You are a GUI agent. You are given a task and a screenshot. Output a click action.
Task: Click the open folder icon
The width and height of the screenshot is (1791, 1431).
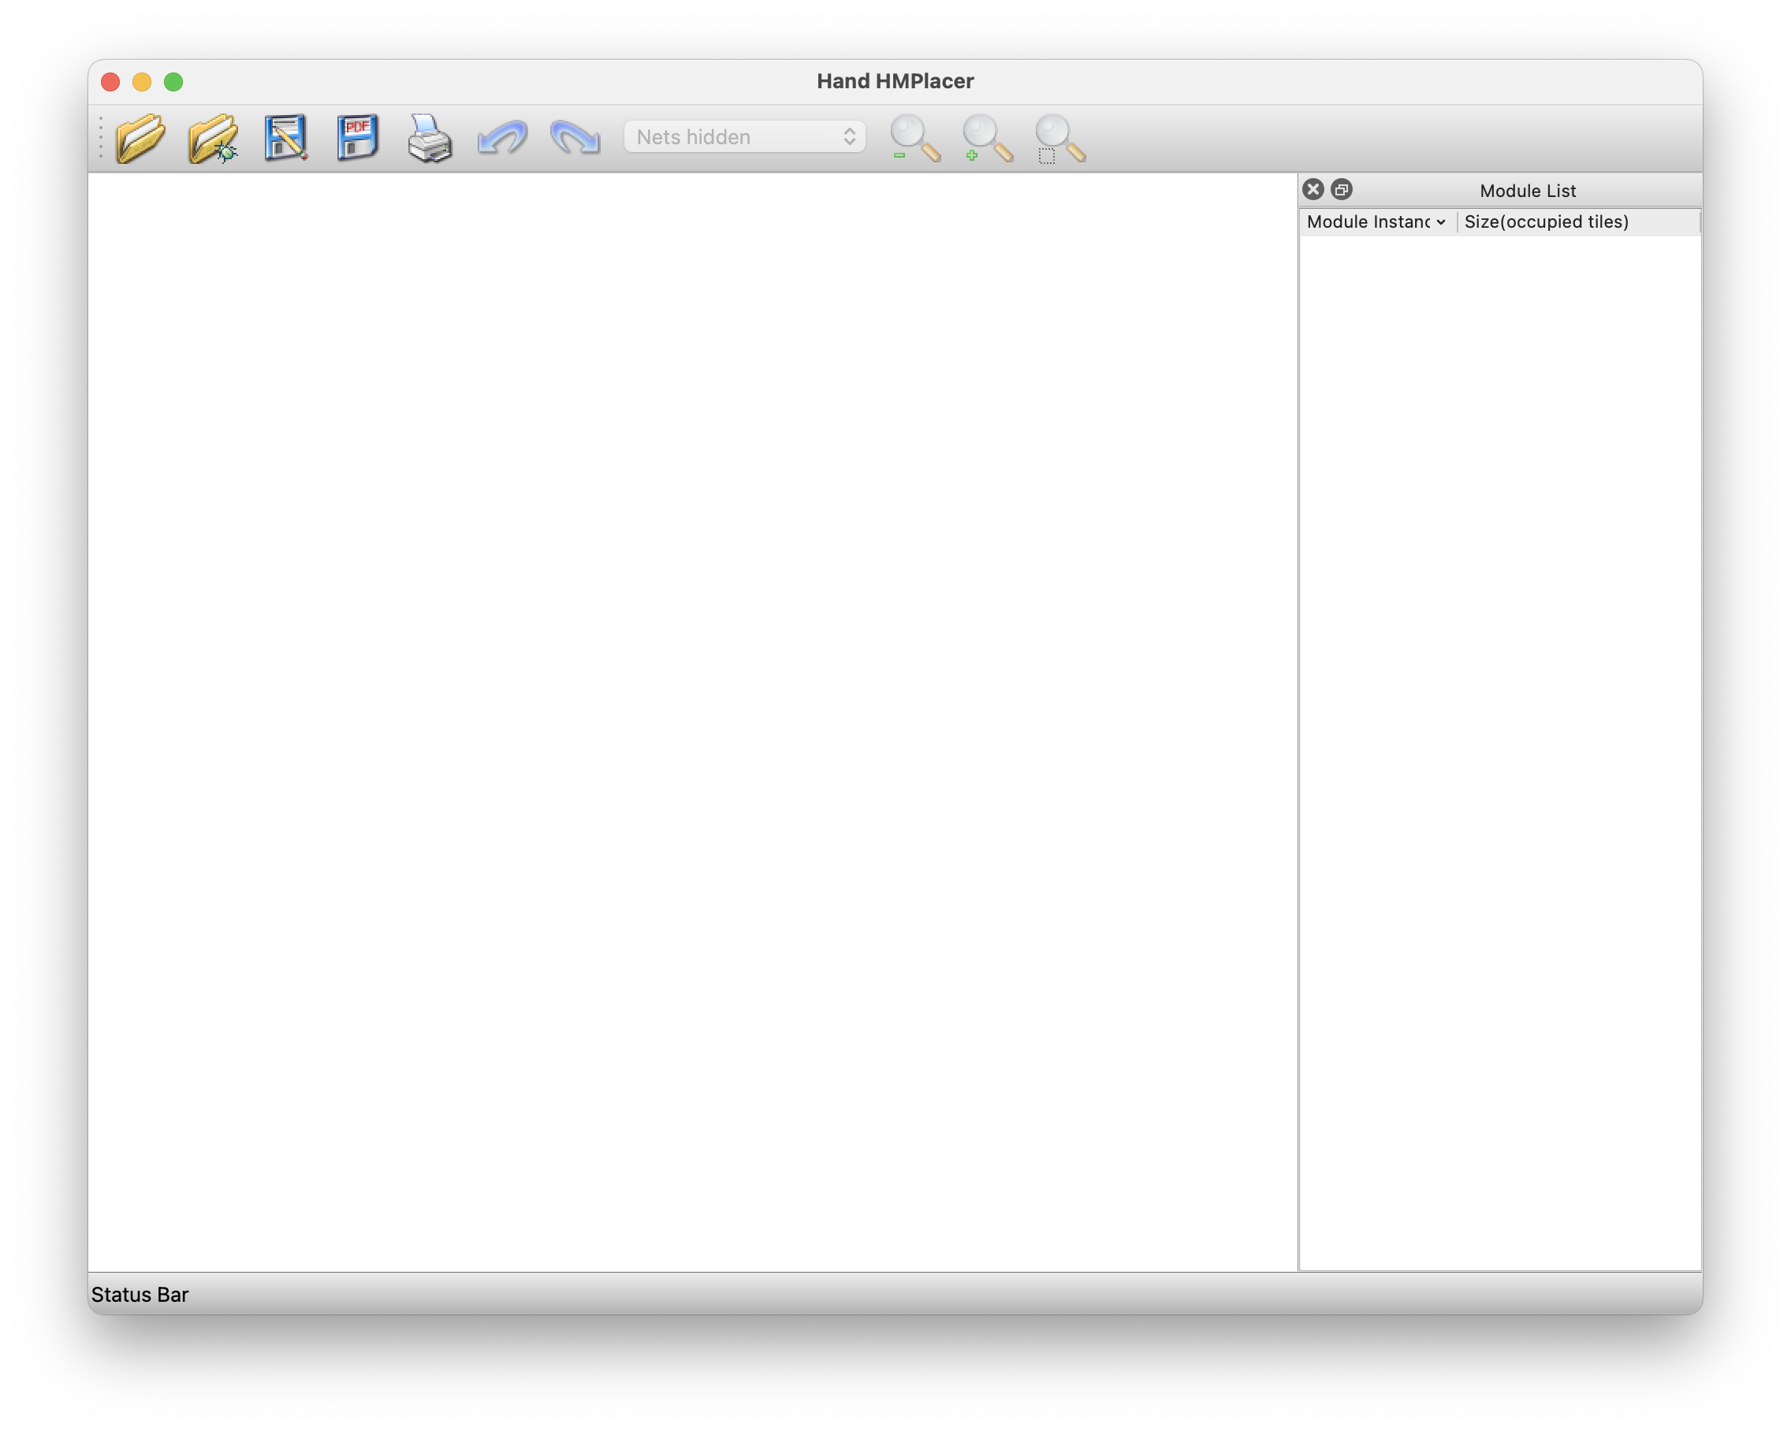click(x=140, y=138)
